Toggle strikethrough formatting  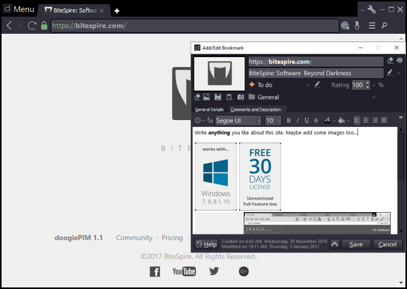point(316,121)
